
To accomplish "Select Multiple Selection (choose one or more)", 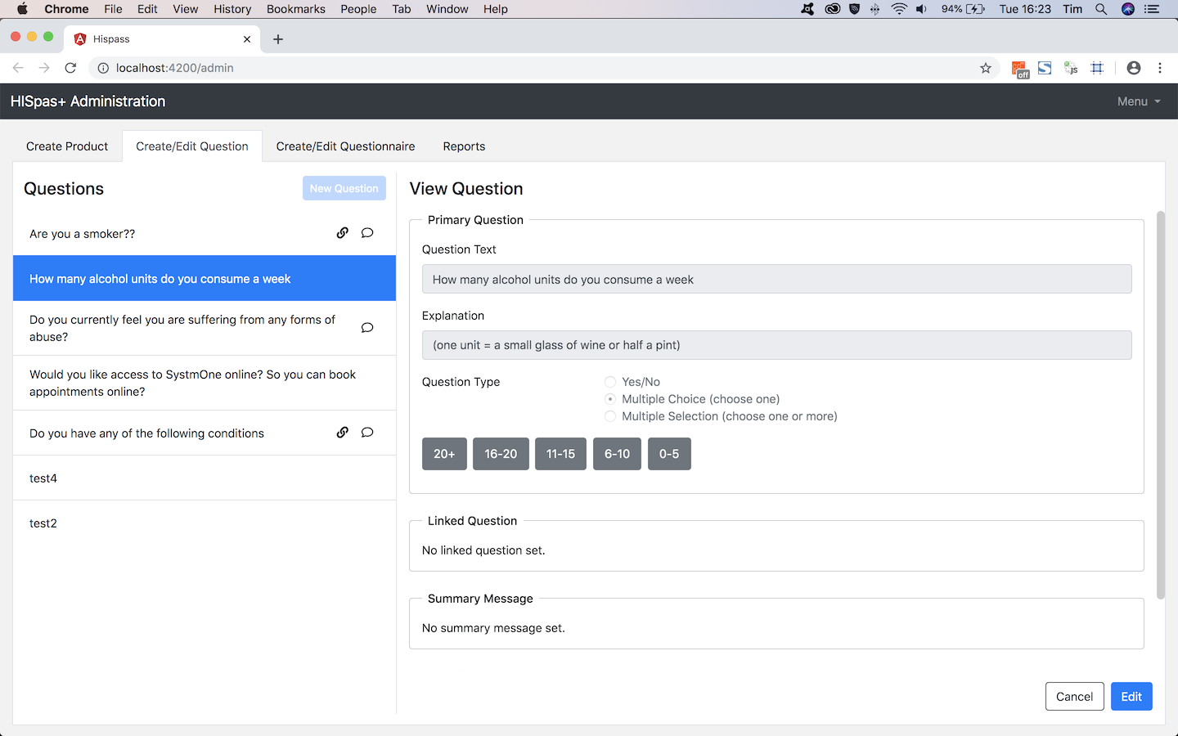I will pos(610,416).
